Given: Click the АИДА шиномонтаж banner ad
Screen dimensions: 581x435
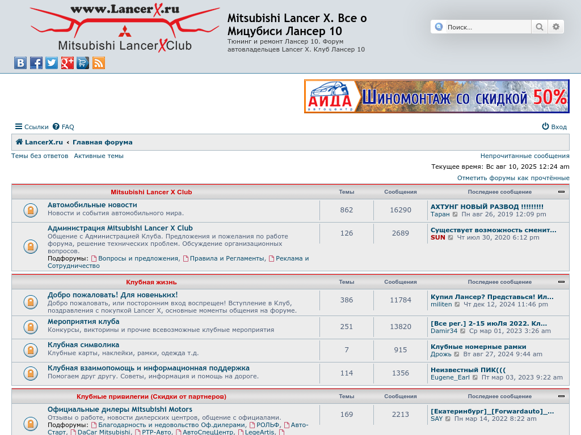Looking at the screenshot, I should [x=436, y=96].
